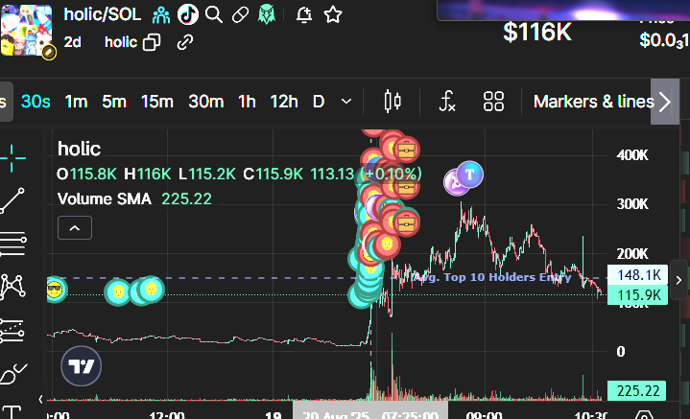Click the top briefcase trade marker
Screen dimensions: 690x419
[x=406, y=151]
